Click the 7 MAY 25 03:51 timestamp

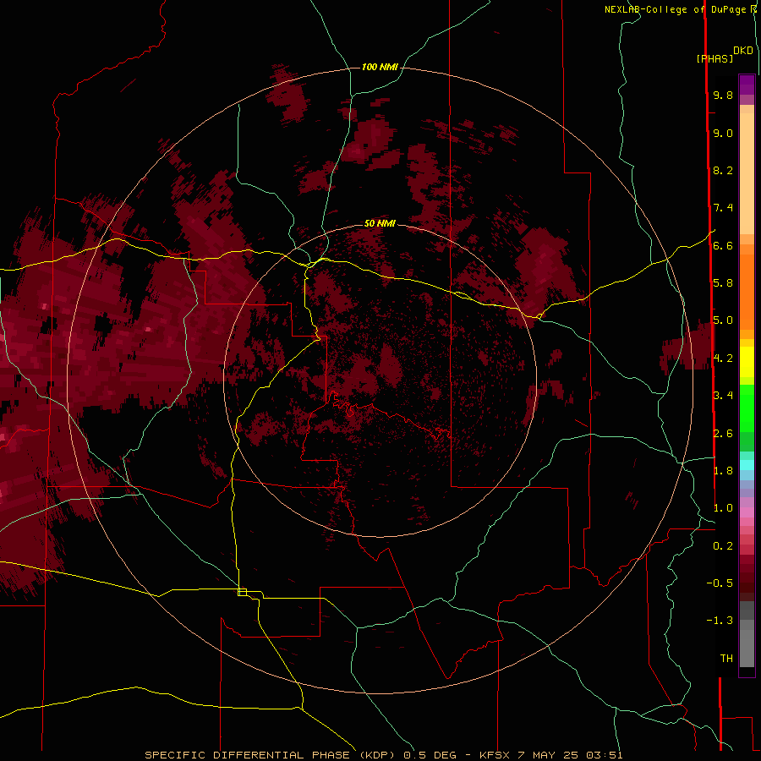pos(571,755)
